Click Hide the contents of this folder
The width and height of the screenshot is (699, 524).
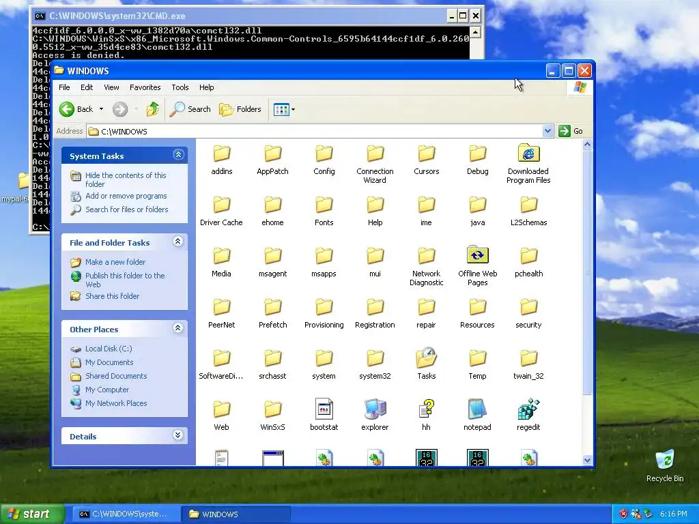(x=126, y=179)
